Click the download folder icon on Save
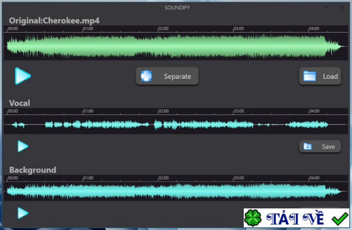 (307, 146)
